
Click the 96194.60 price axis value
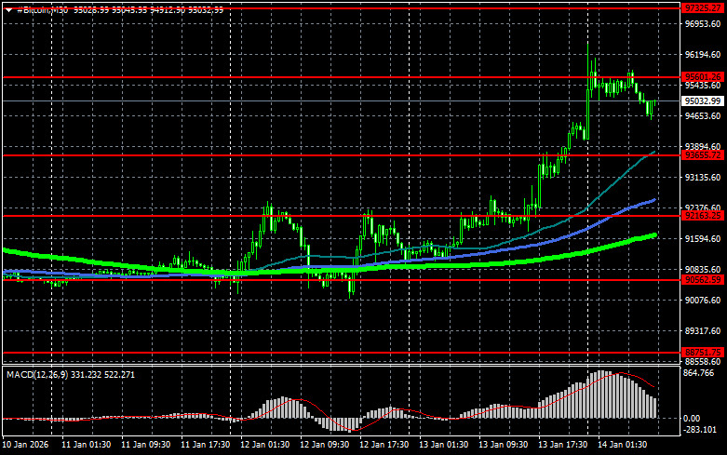tap(703, 55)
